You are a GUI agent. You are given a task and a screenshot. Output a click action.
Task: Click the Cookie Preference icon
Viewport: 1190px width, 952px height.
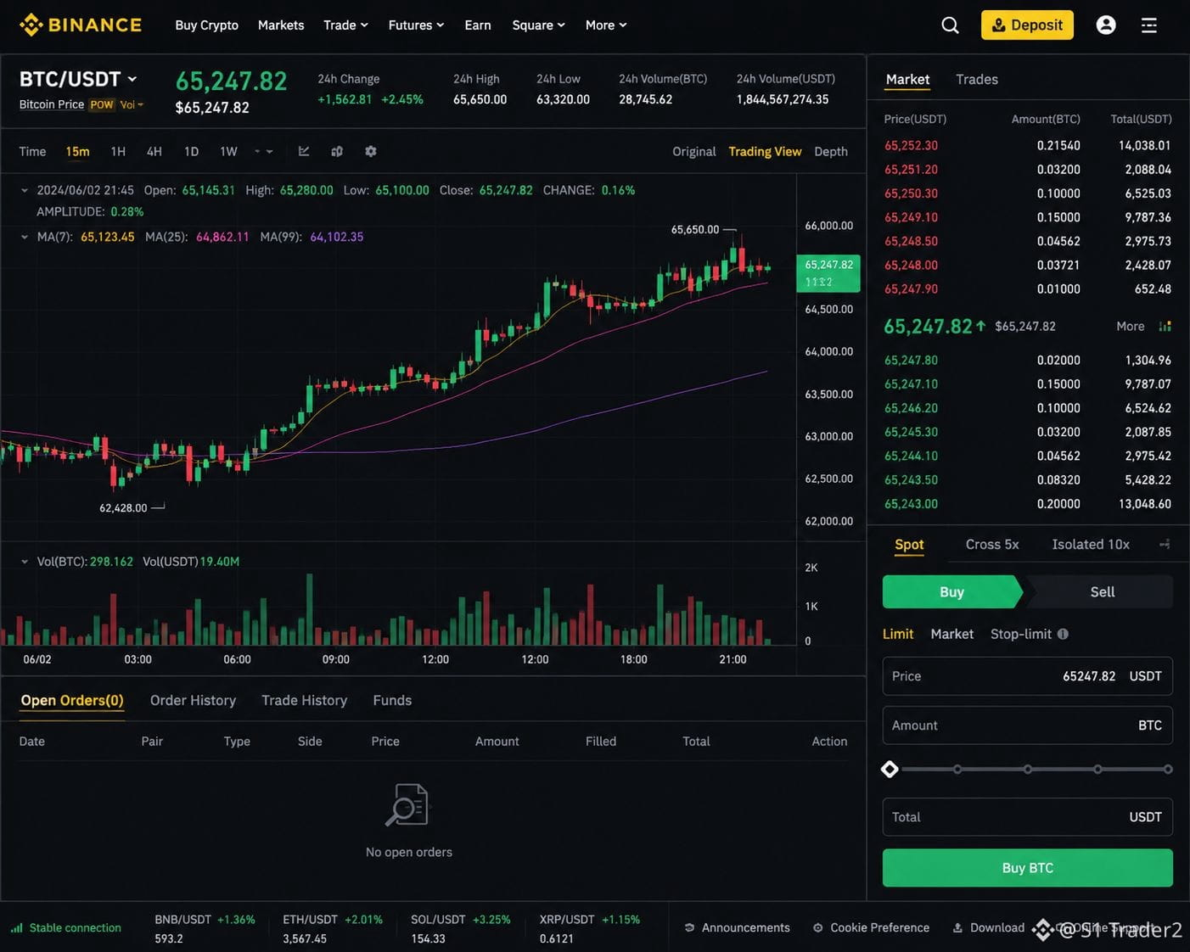pos(818,927)
